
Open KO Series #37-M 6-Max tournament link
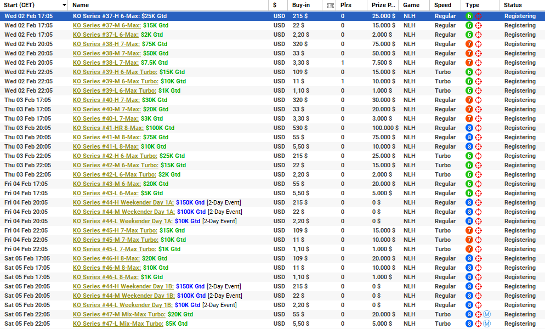pyautogui.click(x=107, y=25)
